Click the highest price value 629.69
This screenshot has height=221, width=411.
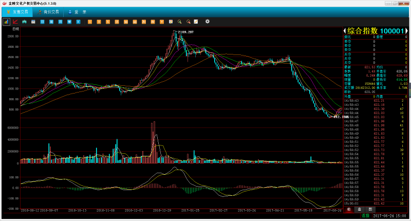tap(402, 76)
